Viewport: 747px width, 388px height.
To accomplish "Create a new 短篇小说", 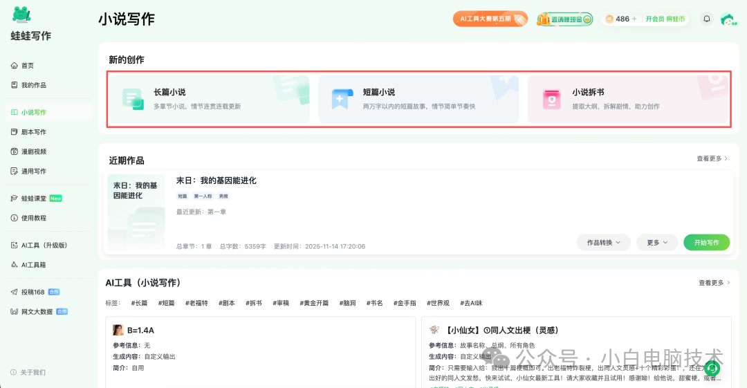I will (x=418, y=99).
